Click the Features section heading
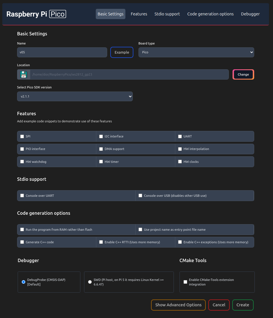 click(27, 114)
